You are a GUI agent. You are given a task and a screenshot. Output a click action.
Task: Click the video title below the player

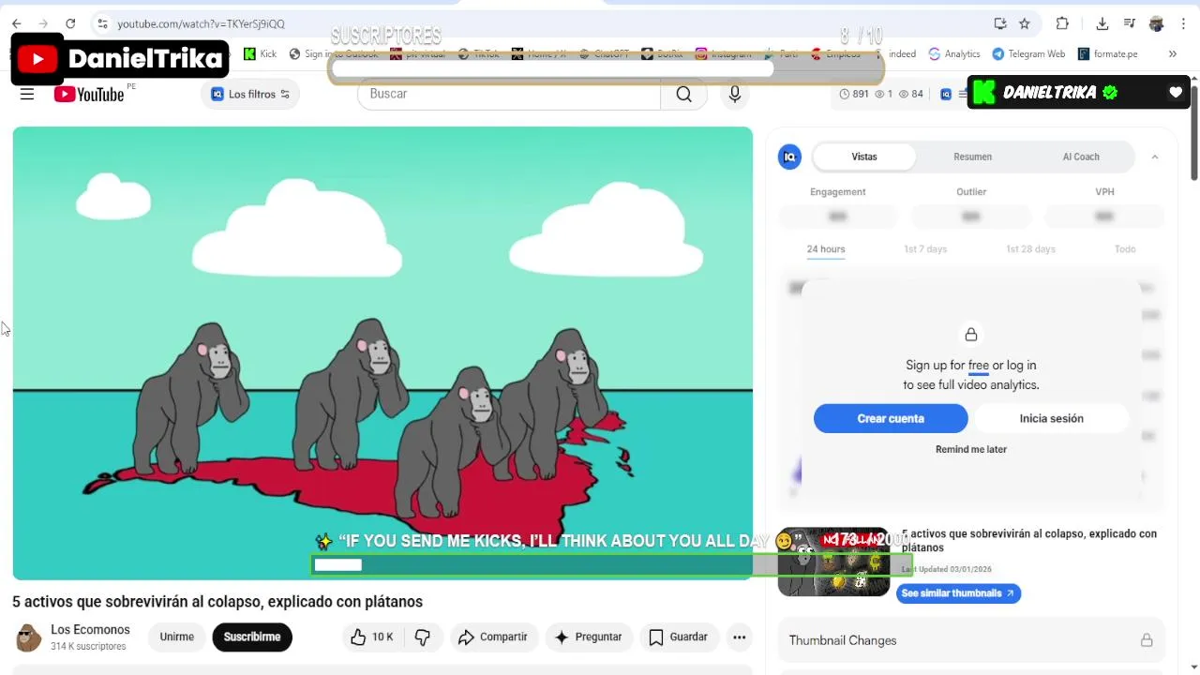pyautogui.click(x=217, y=602)
